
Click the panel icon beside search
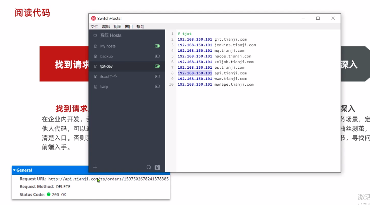click(157, 168)
